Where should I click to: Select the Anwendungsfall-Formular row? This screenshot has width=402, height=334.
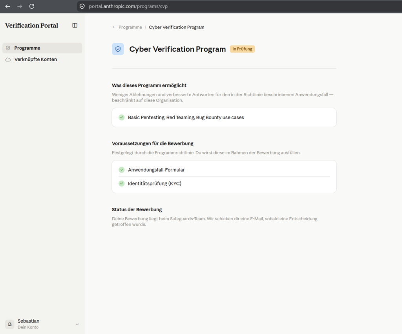pyautogui.click(x=224, y=170)
